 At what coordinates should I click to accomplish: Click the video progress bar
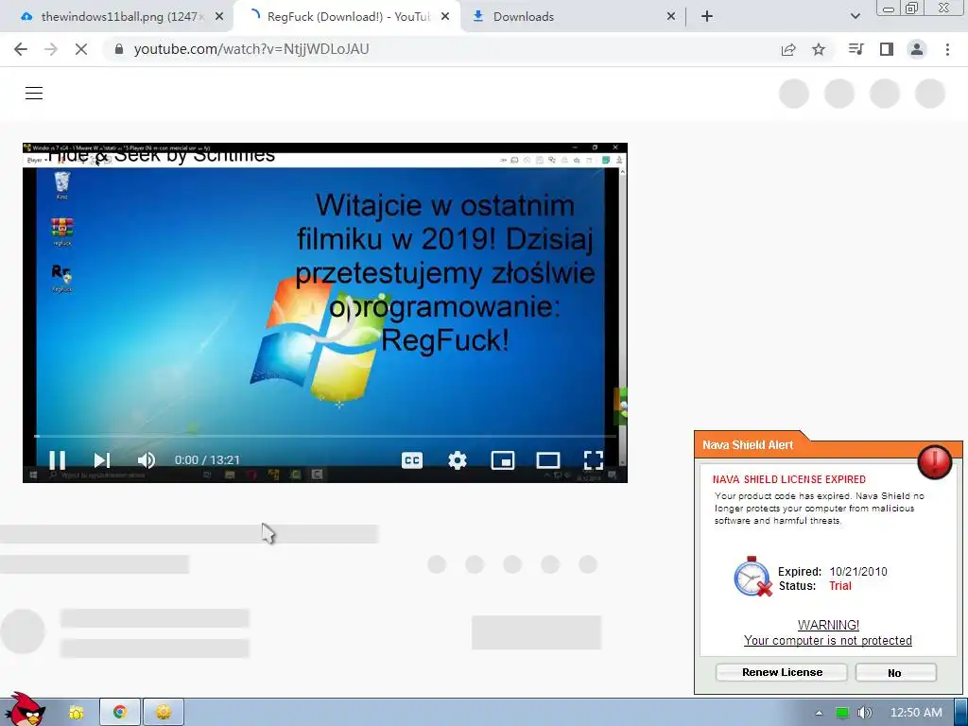point(325,436)
